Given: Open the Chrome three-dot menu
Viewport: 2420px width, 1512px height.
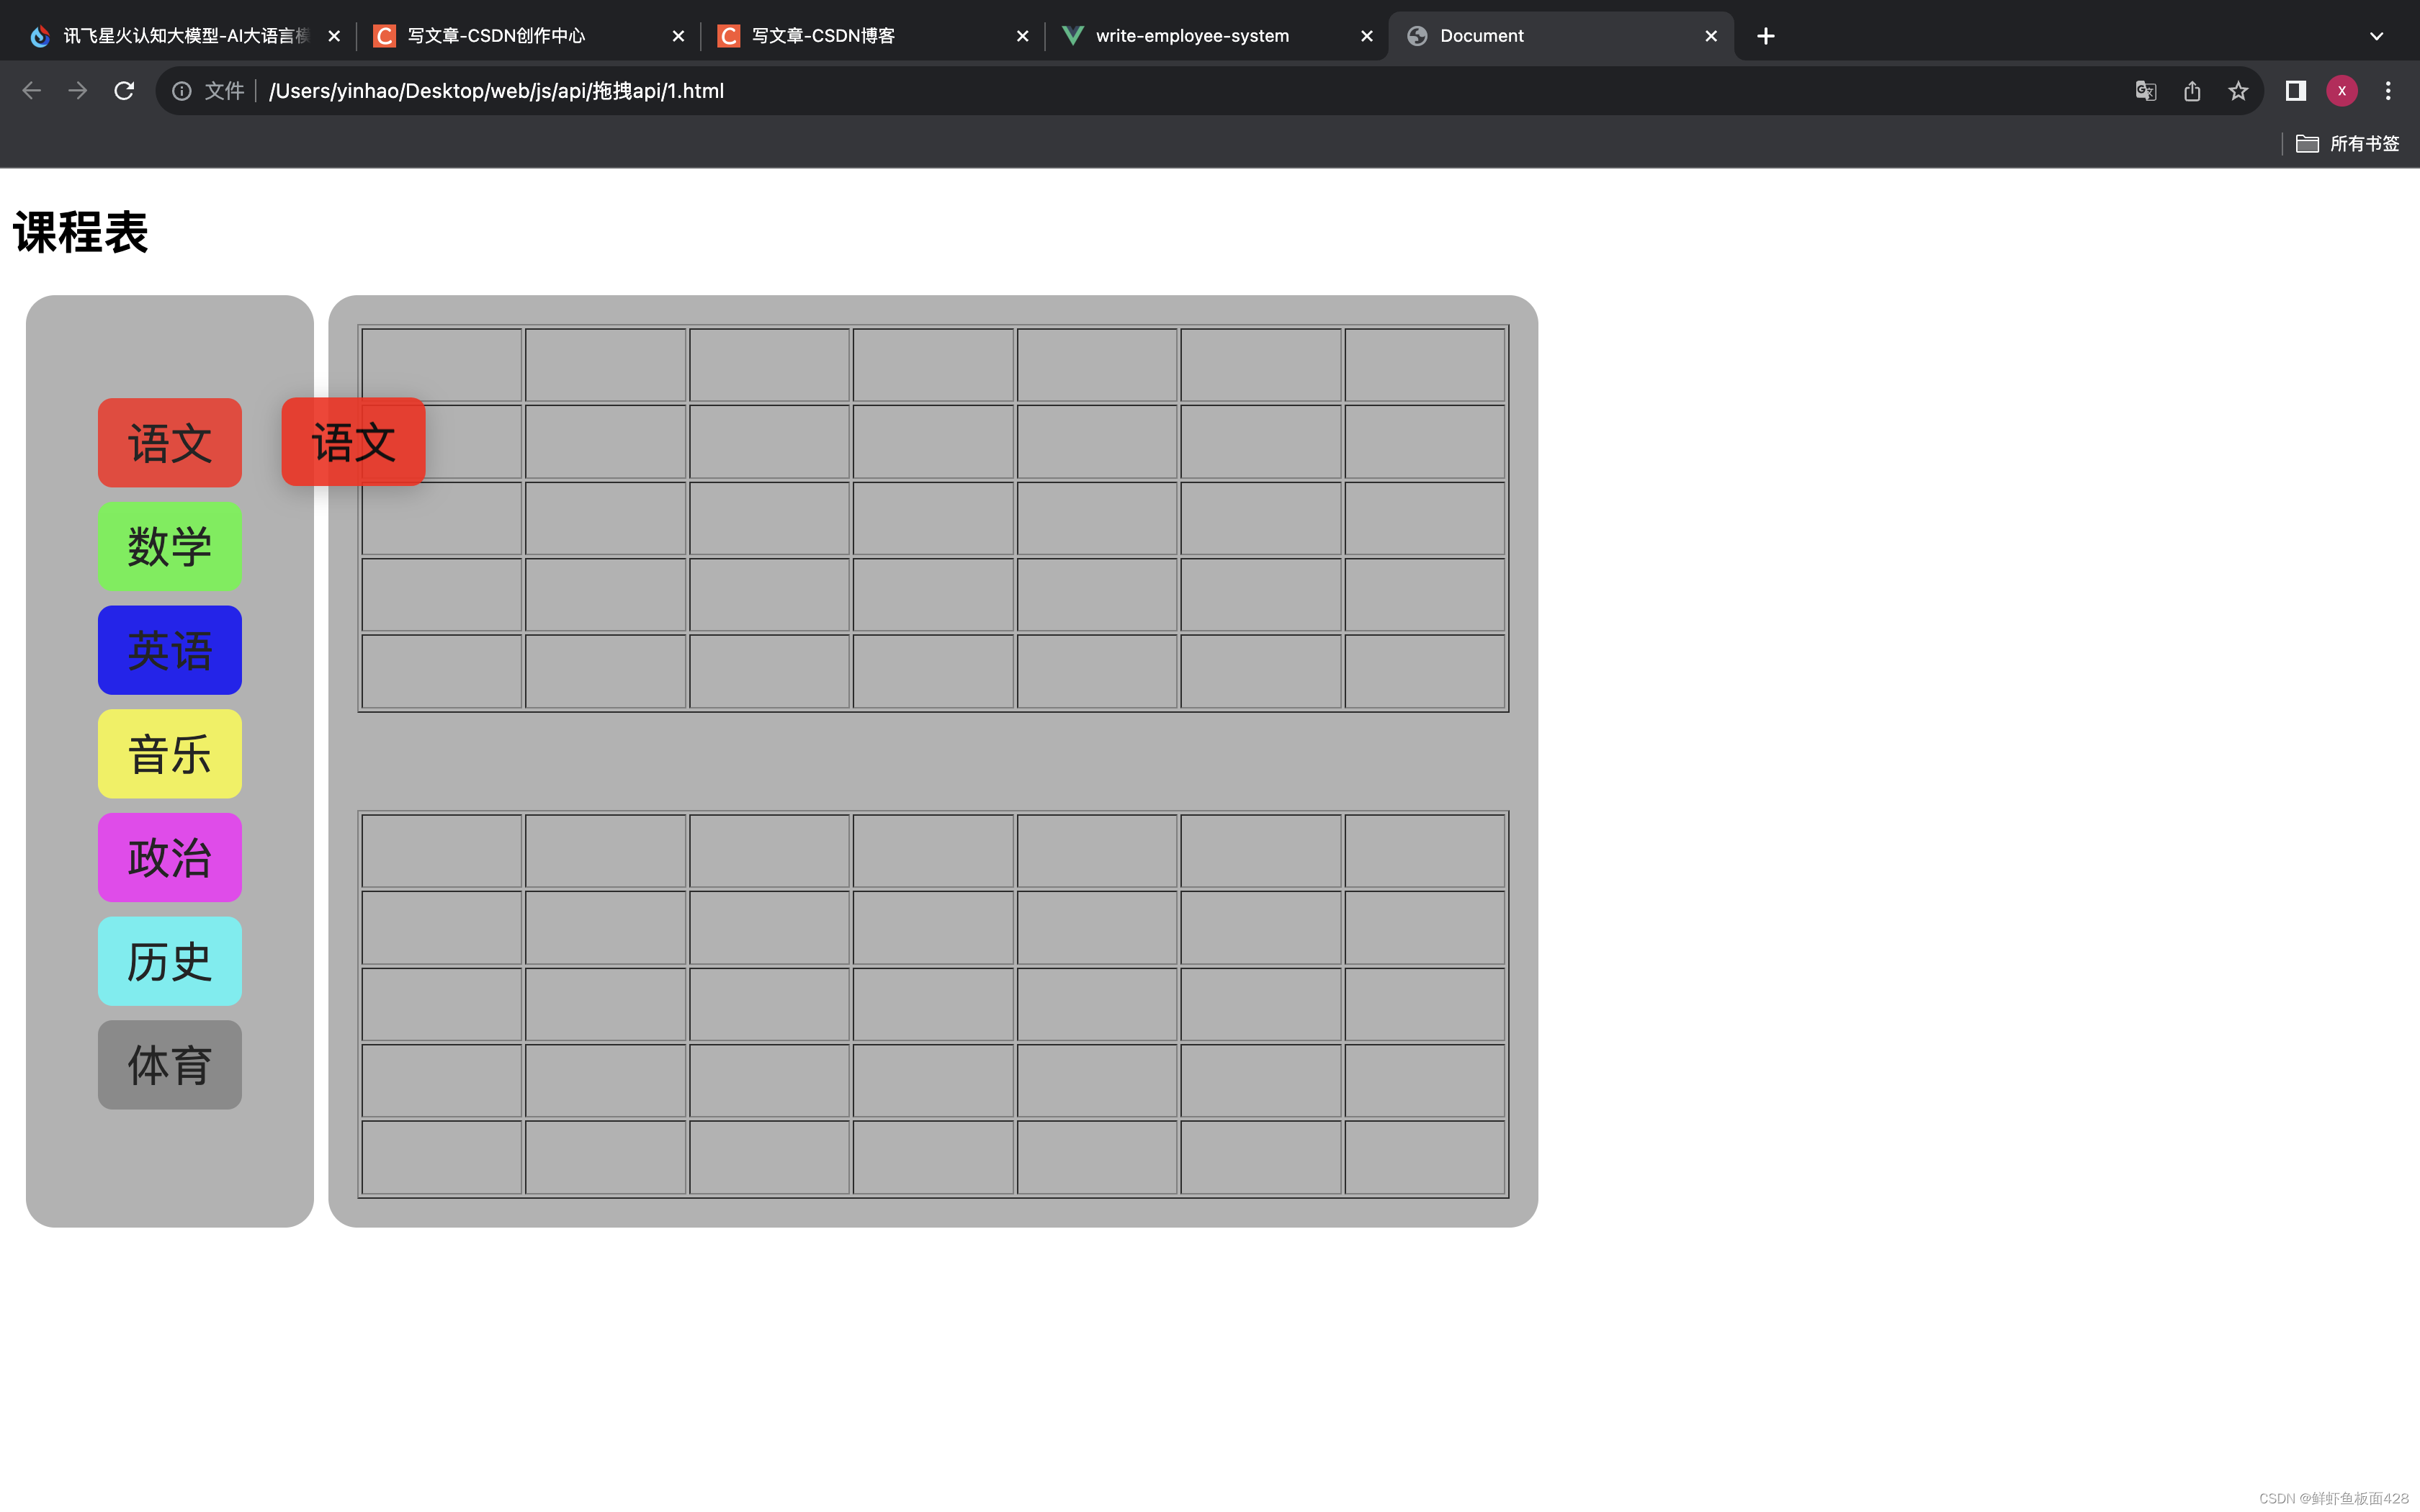Looking at the screenshot, I should [2388, 91].
